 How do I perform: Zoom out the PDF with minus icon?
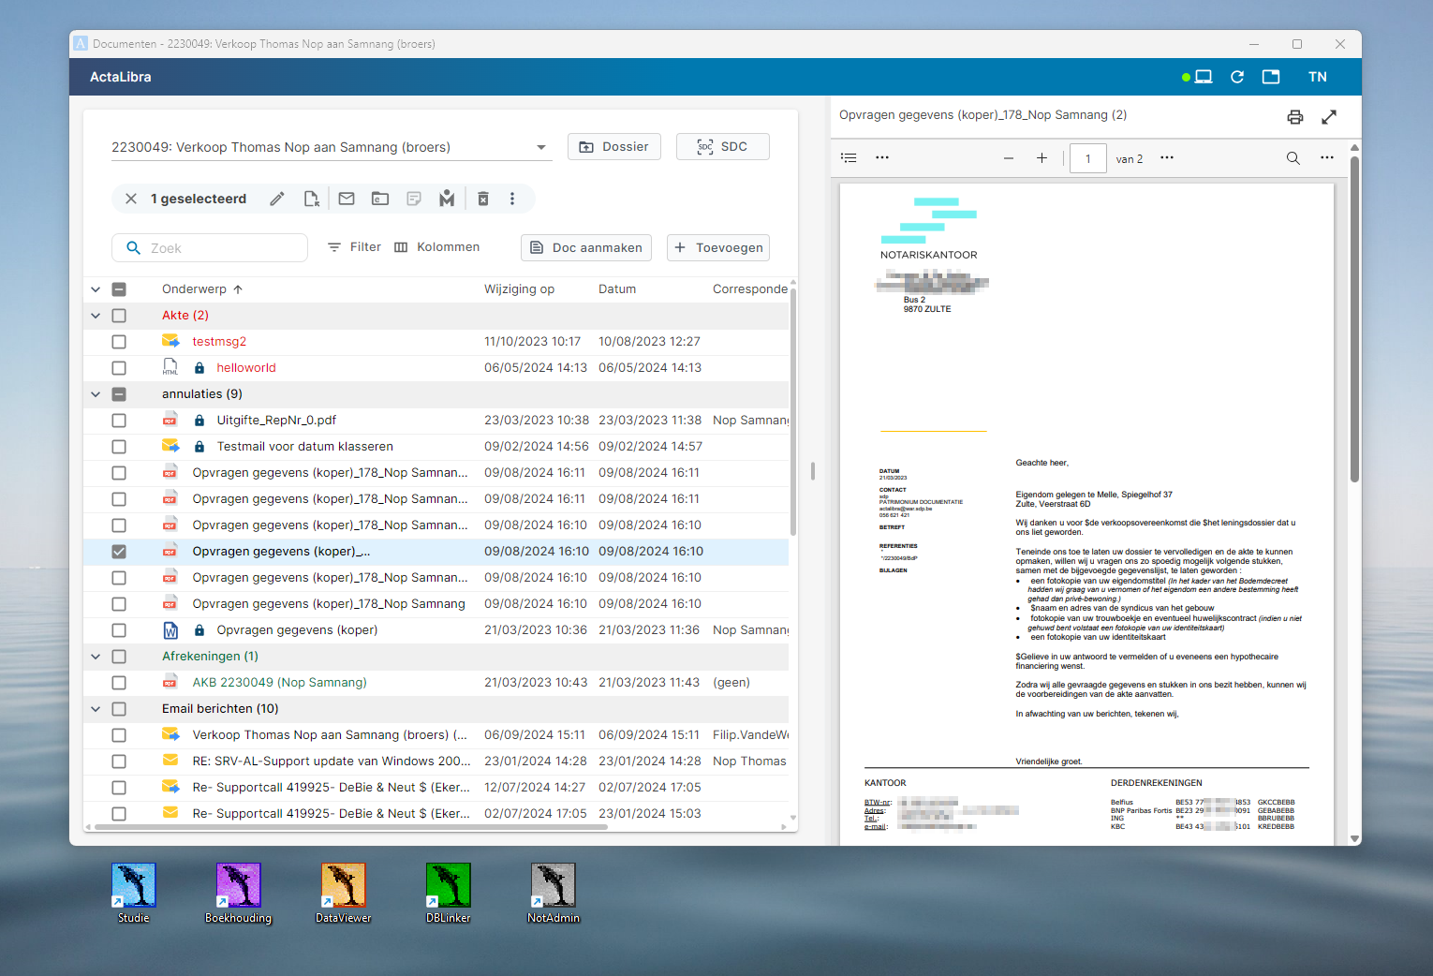tap(1009, 158)
